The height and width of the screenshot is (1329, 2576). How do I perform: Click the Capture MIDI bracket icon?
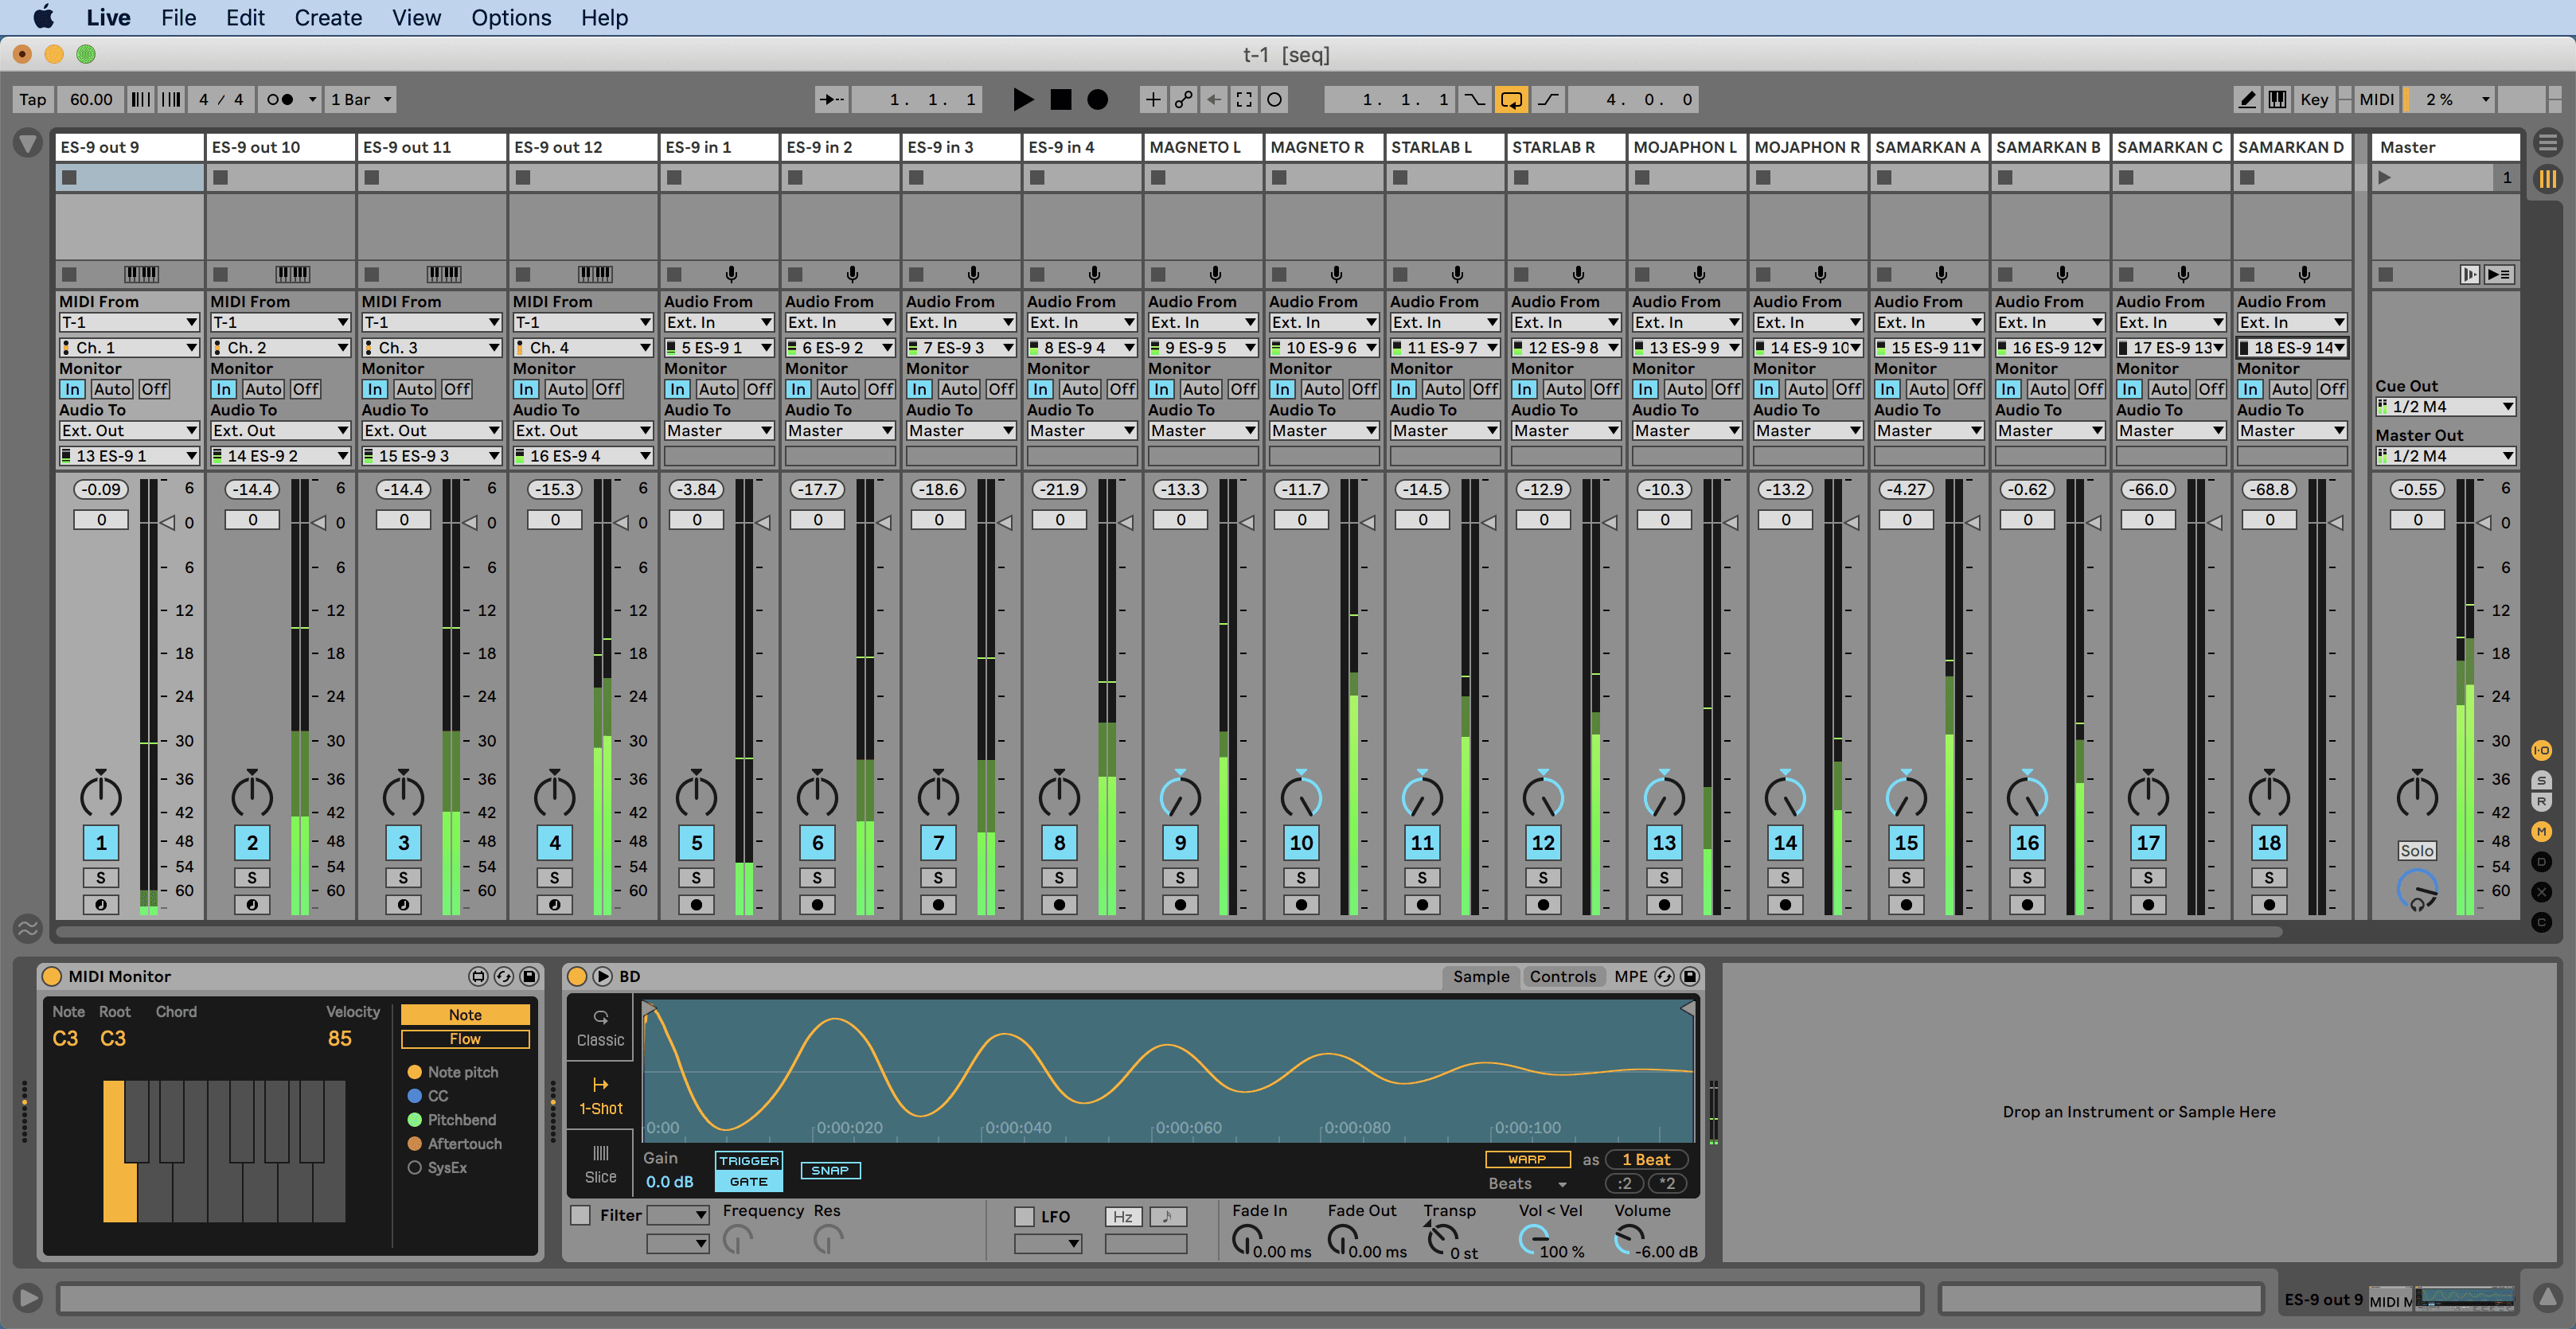point(1244,99)
